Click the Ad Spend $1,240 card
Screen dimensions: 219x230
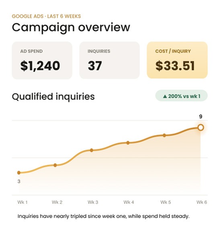42,60
